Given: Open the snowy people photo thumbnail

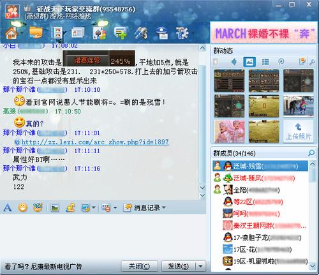Looking at the screenshot, I should [298, 106].
